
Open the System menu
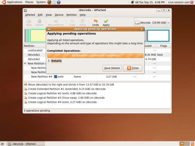(x=41, y=2)
